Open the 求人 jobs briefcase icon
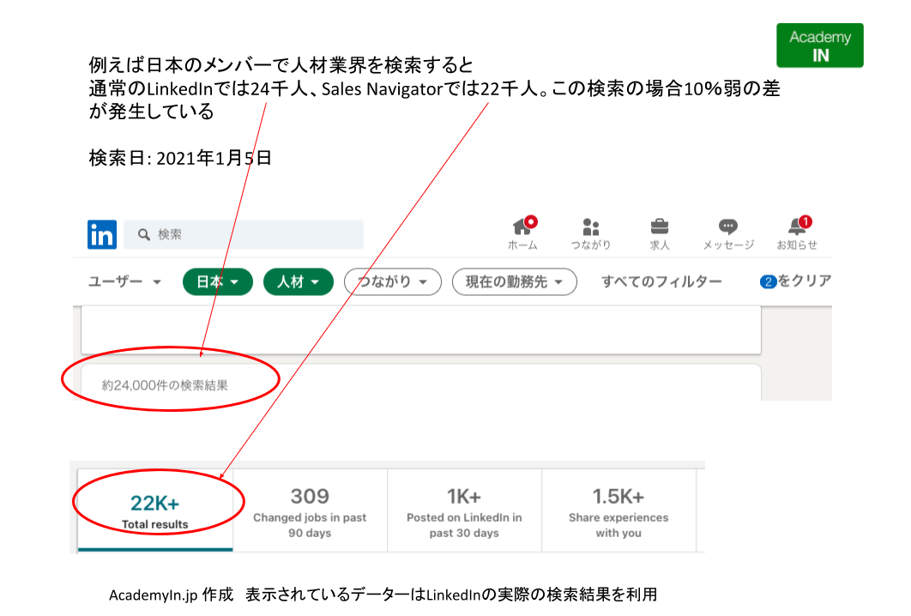 point(659,228)
